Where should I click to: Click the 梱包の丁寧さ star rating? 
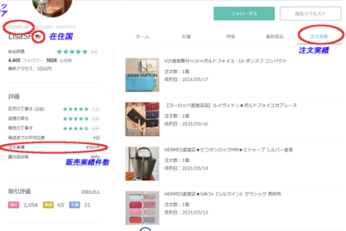click(x=76, y=128)
